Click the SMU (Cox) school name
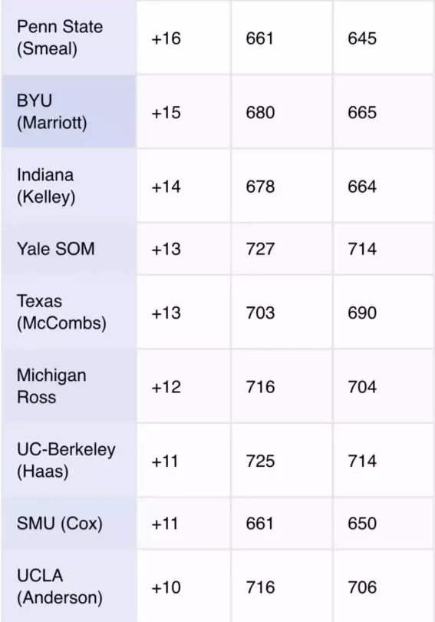The image size is (435, 622). point(59,523)
